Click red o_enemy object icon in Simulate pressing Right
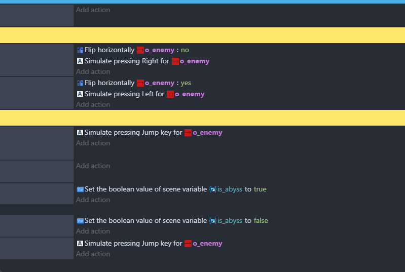Image resolution: width=405 pixels, height=272 pixels. pos(175,61)
